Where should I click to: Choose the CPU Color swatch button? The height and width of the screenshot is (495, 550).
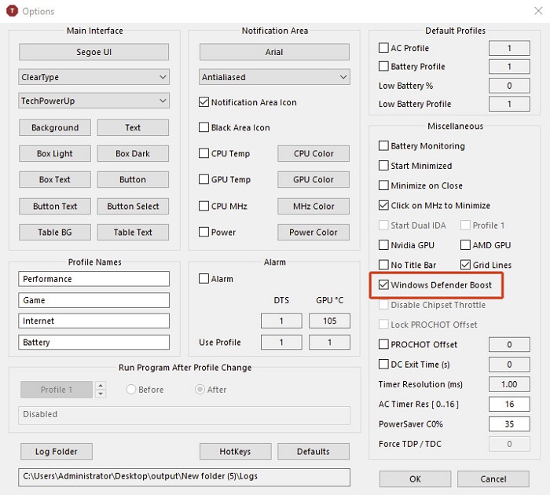pos(313,154)
